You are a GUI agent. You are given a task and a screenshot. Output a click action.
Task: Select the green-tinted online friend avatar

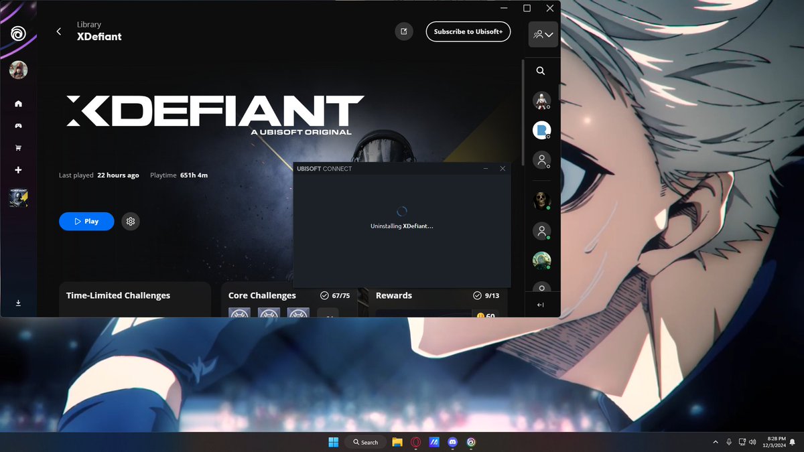(x=541, y=260)
